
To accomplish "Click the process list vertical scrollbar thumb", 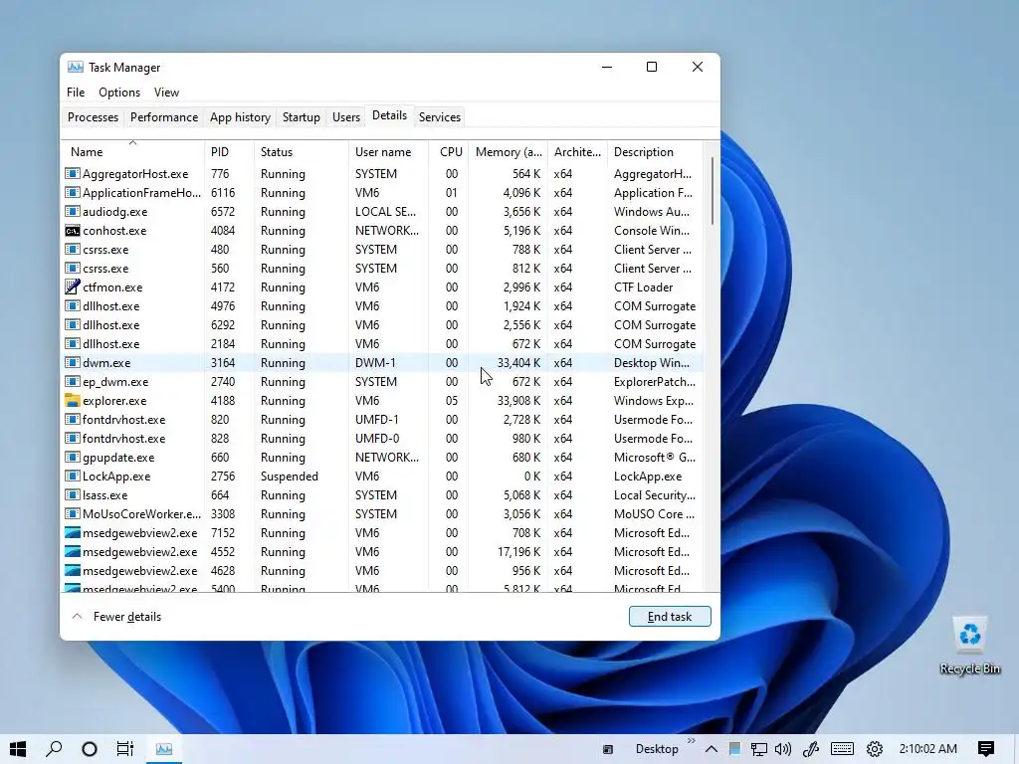I will 713,191.
